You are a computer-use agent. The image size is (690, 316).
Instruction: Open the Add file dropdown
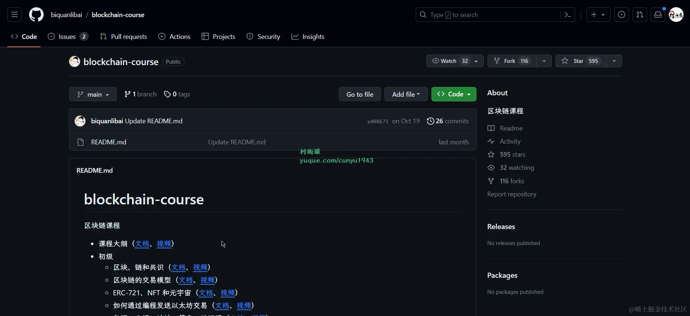(406, 94)
